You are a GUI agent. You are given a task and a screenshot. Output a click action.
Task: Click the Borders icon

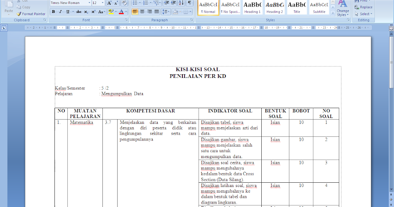pos(186,12)
